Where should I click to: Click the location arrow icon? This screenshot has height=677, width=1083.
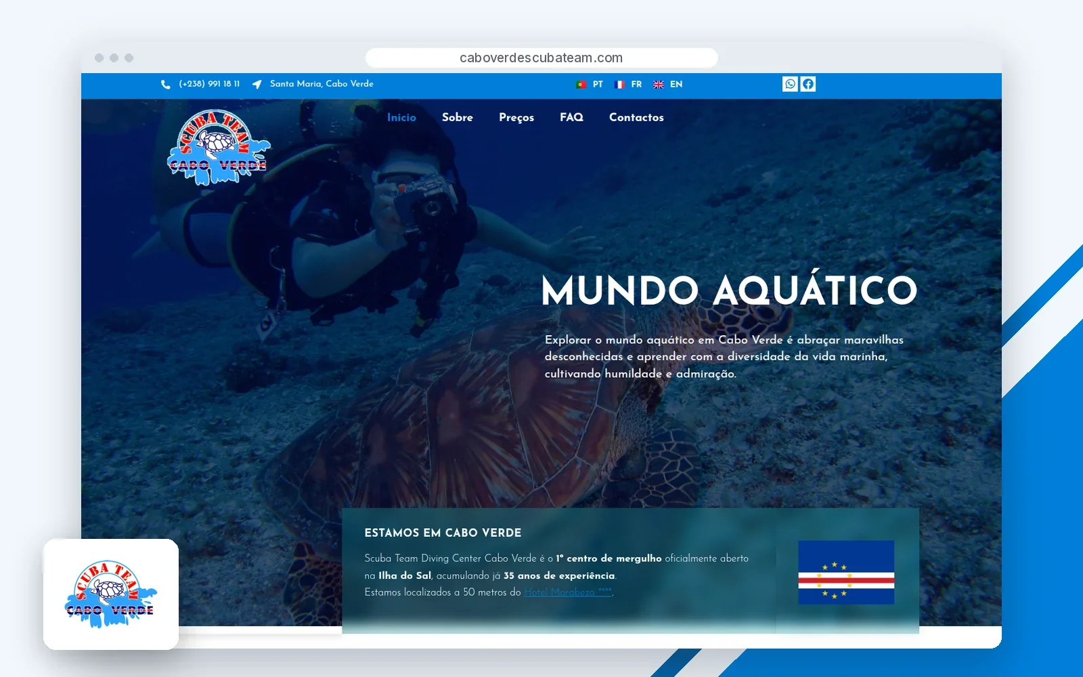tap(257, 85)
